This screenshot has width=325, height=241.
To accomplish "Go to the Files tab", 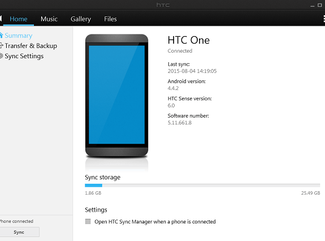I will [x=110, y=19].
